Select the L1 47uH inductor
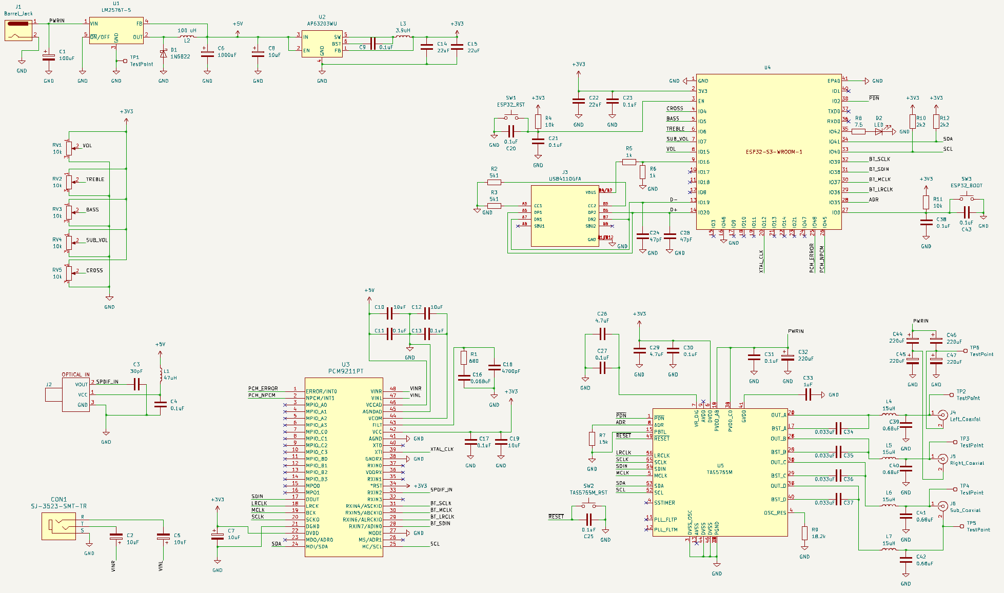This screenshot has width=1004, height=593. 161,374
